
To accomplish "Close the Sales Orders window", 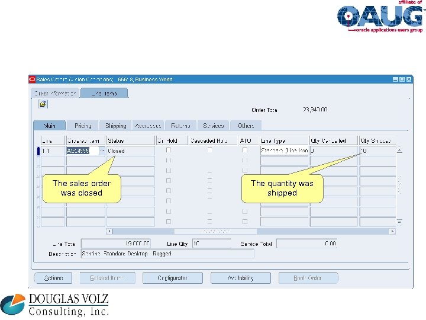I will [x=409, y=79].
